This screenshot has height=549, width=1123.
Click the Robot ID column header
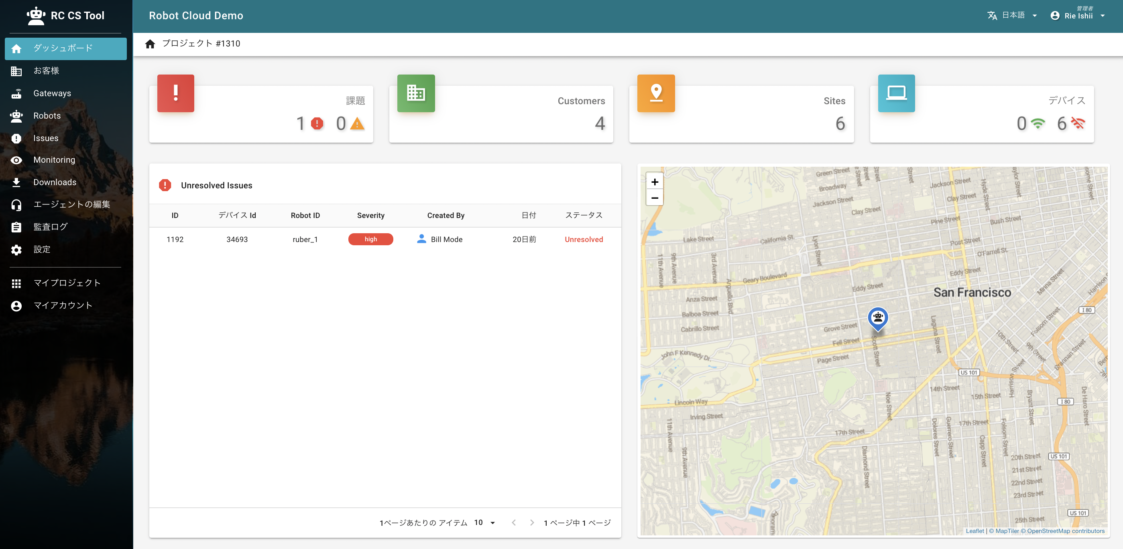(x=305, y=216)
